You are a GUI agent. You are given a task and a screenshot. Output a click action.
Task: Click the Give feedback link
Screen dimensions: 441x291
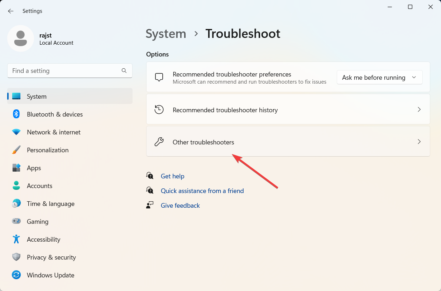(180, 205)
